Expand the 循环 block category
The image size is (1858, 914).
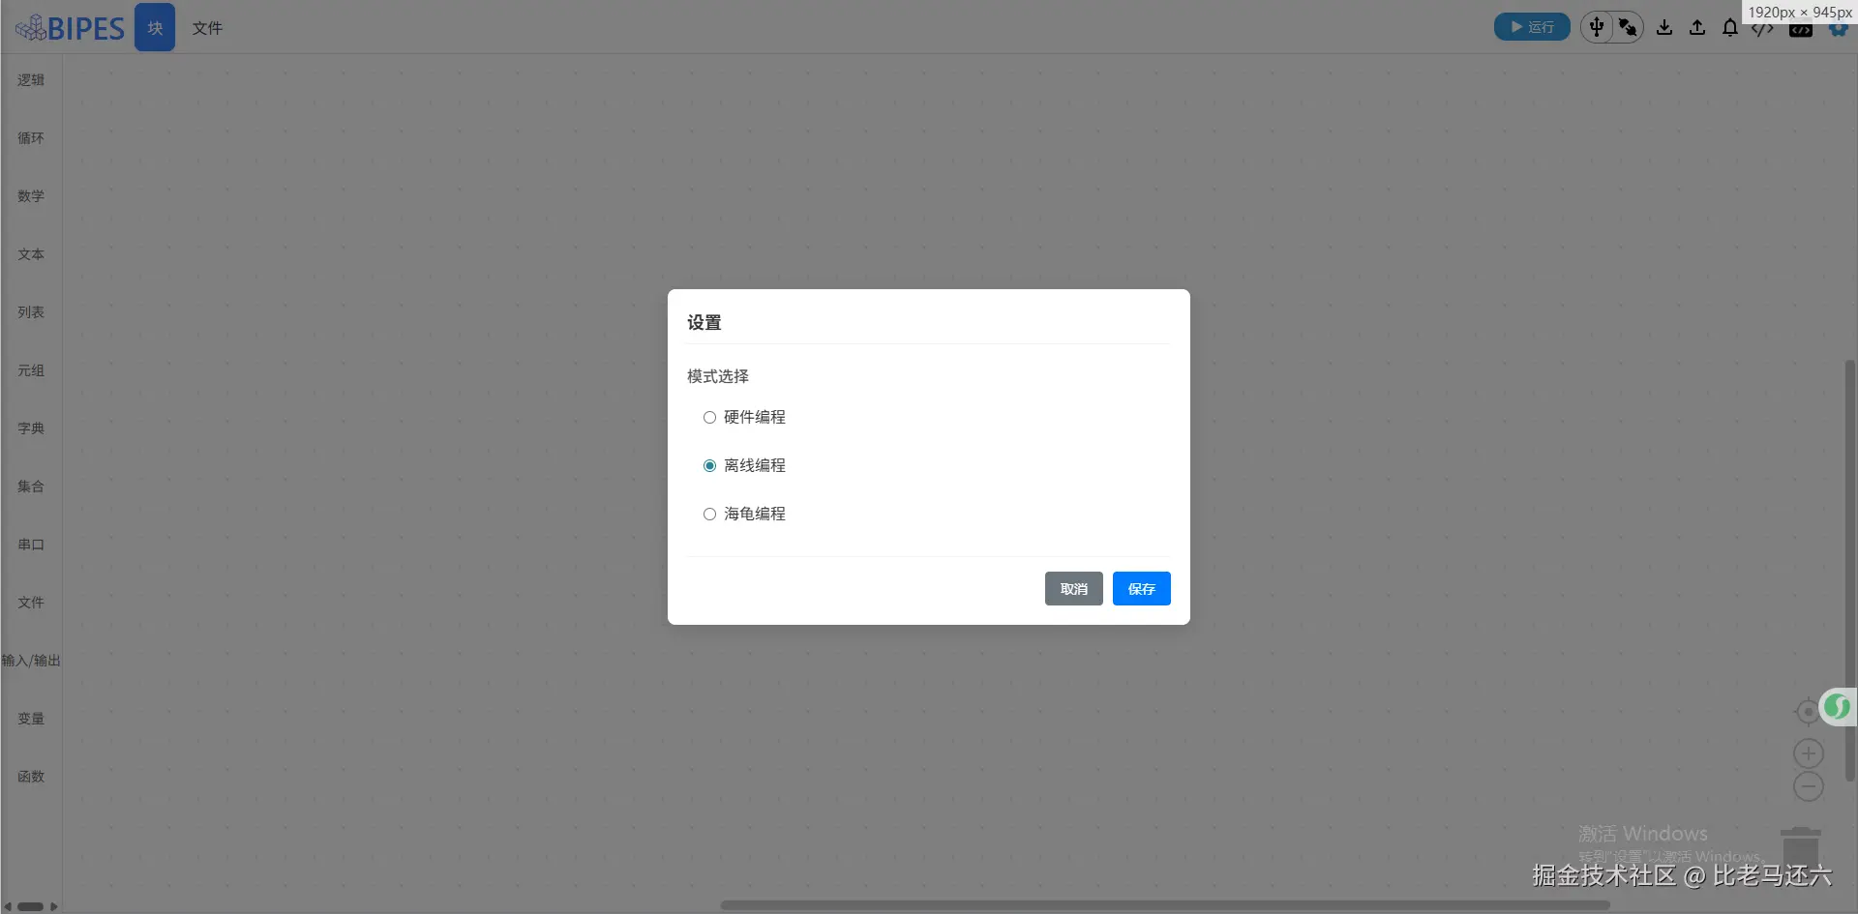click(x=30, y=137)
